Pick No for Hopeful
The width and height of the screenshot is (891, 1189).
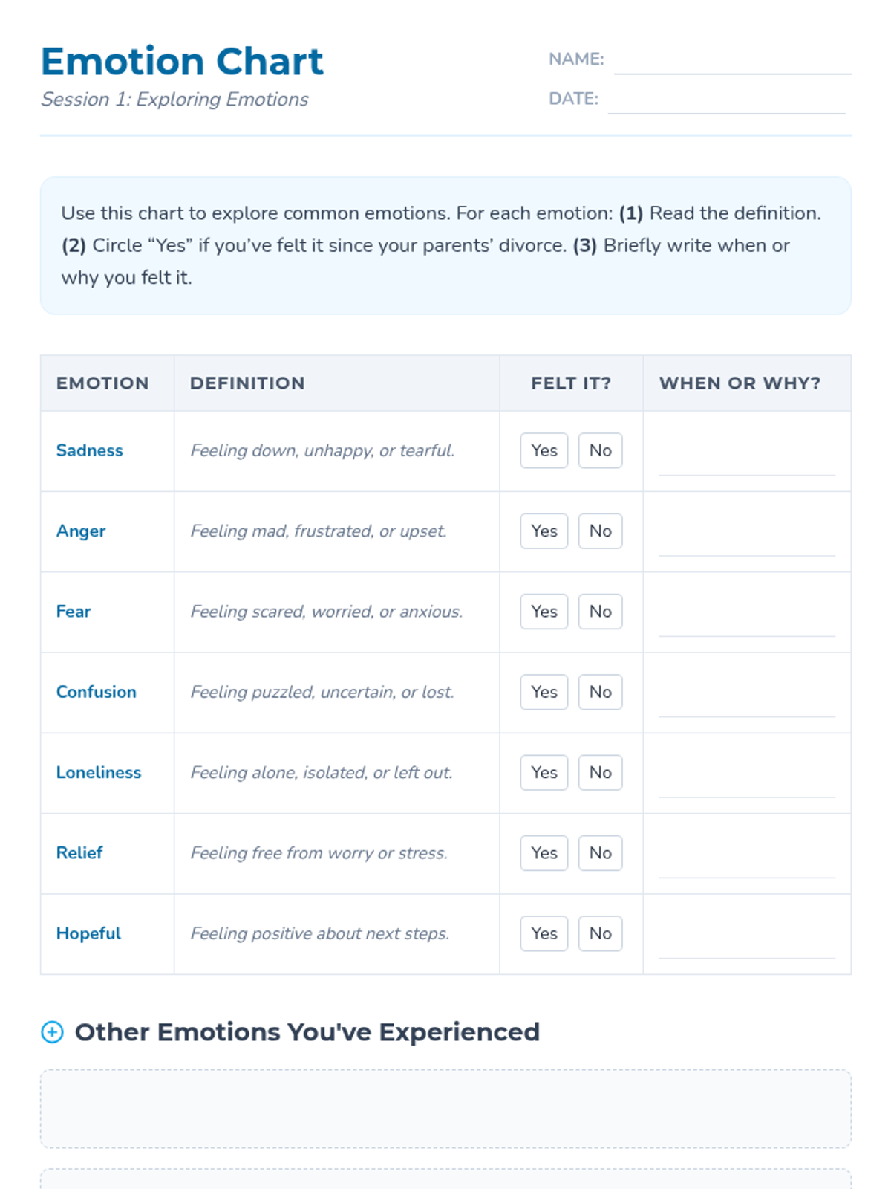600,933
